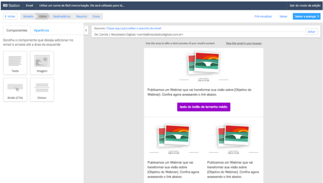Click Salvar e avançar button
This screenshot has width=323, height=183.
click(306, 17)
